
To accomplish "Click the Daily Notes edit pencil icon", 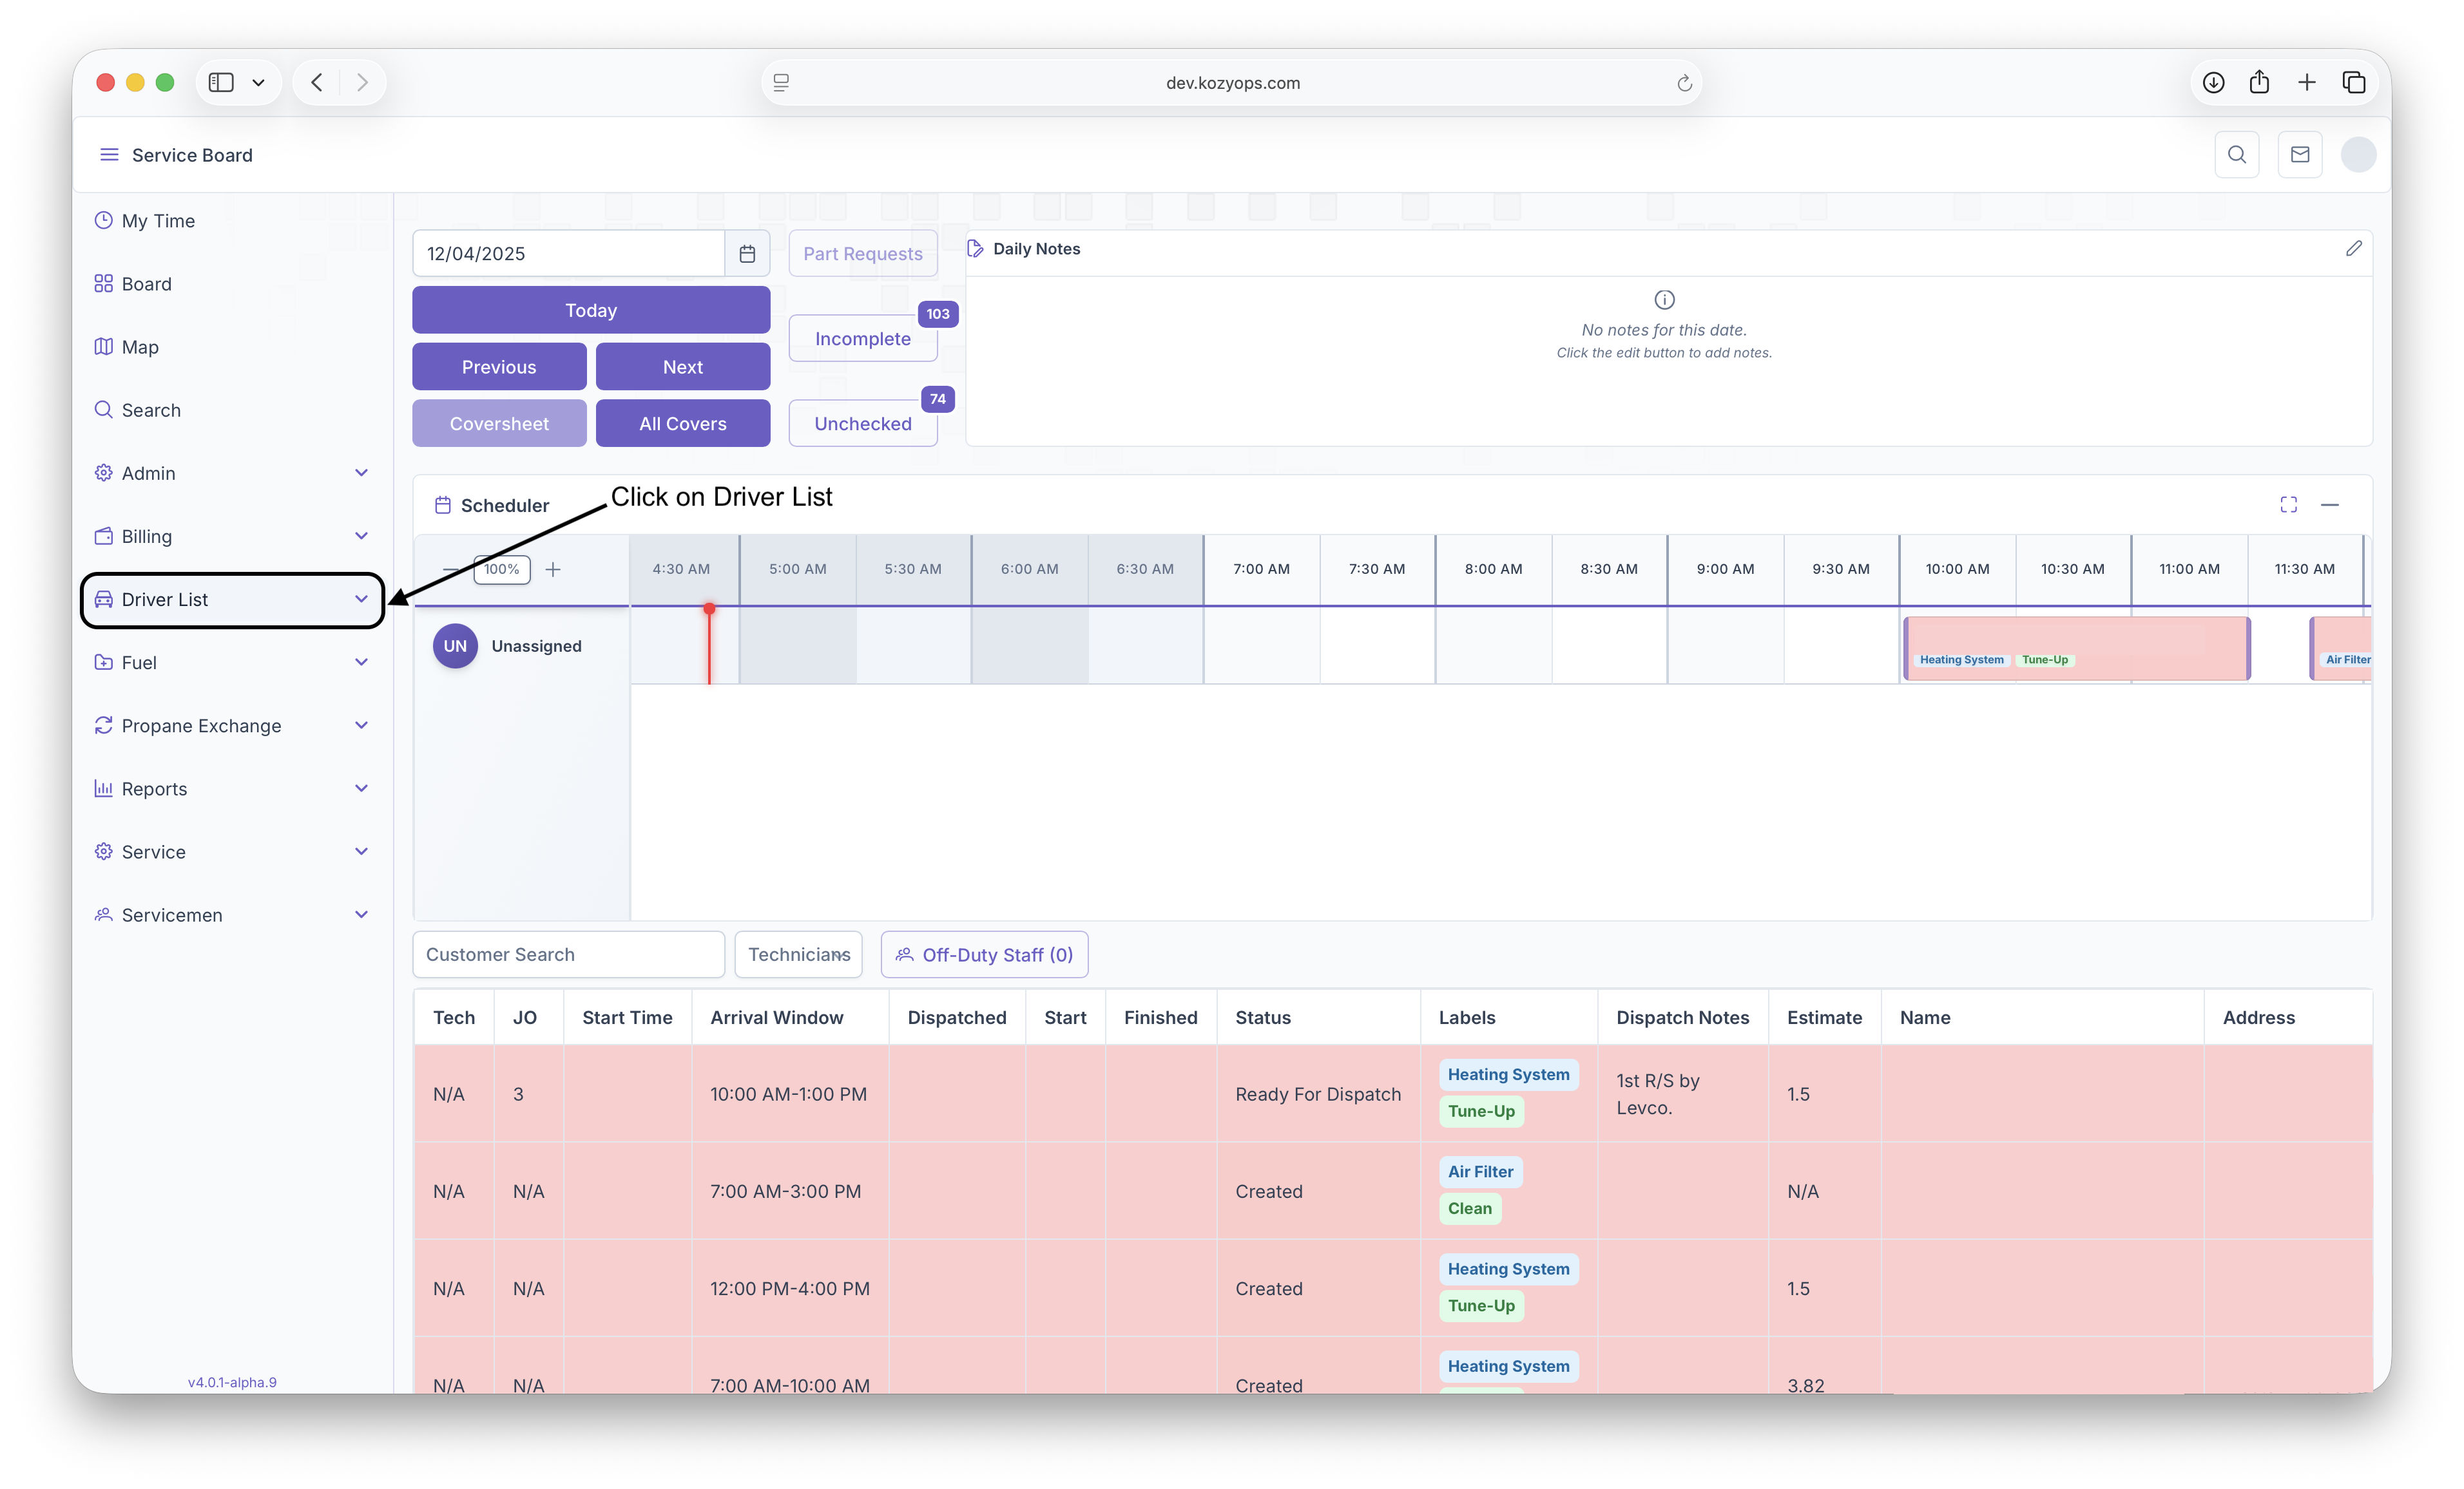I will 2353,249.
